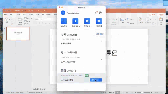This screenshot has width=168, height=94.
Task: Open dropdown arrow next to 进入会议 button
Action: coord(101,80)
